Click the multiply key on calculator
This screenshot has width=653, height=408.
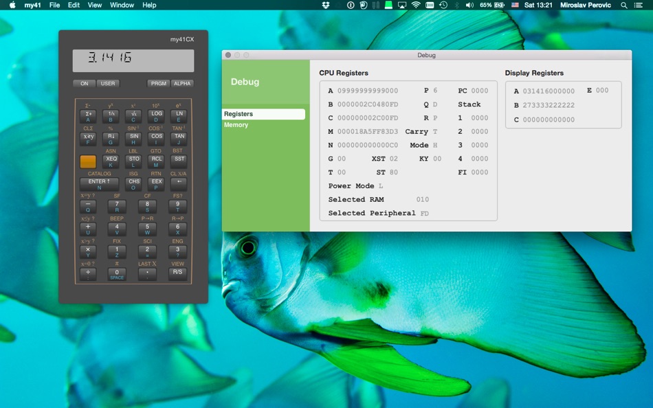[x=88, y=252]
